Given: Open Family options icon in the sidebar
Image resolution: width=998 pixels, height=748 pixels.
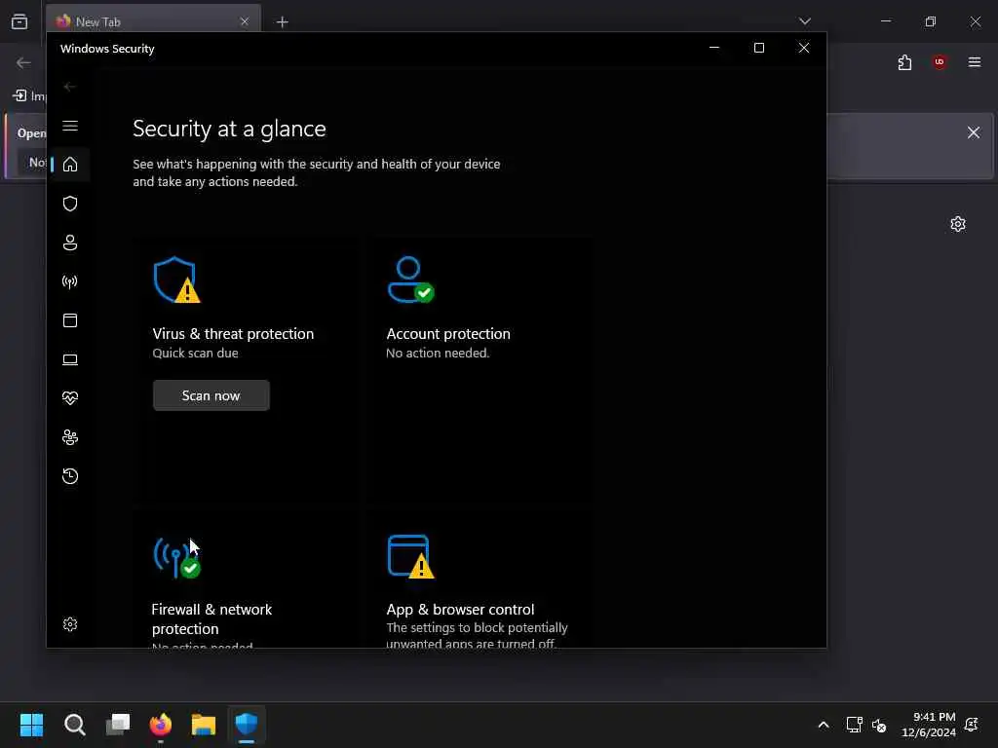Looking at the screenshot, I should click(70, 437).
